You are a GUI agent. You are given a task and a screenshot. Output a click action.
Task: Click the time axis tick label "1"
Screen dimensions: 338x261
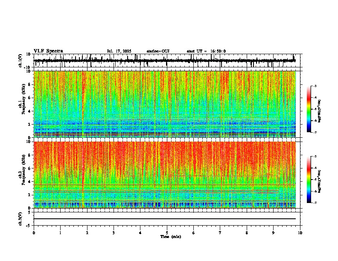click(60, 233)
